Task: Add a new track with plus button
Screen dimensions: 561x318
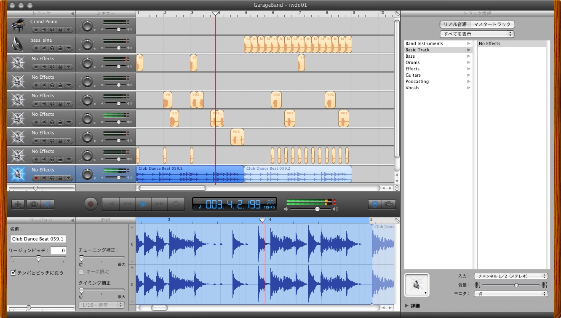Action: point(18,204)
